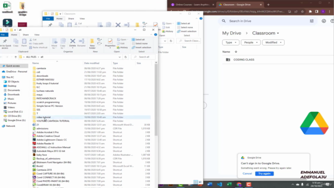This screenshot has height=188, width=334.
Task: Open the Chrome profile avatar
Action: point(323,11)
